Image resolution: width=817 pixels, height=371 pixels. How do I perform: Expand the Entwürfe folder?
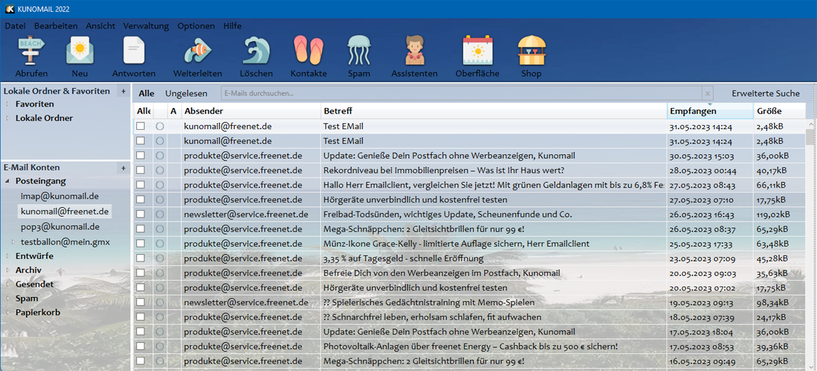[x=8, y=256]
